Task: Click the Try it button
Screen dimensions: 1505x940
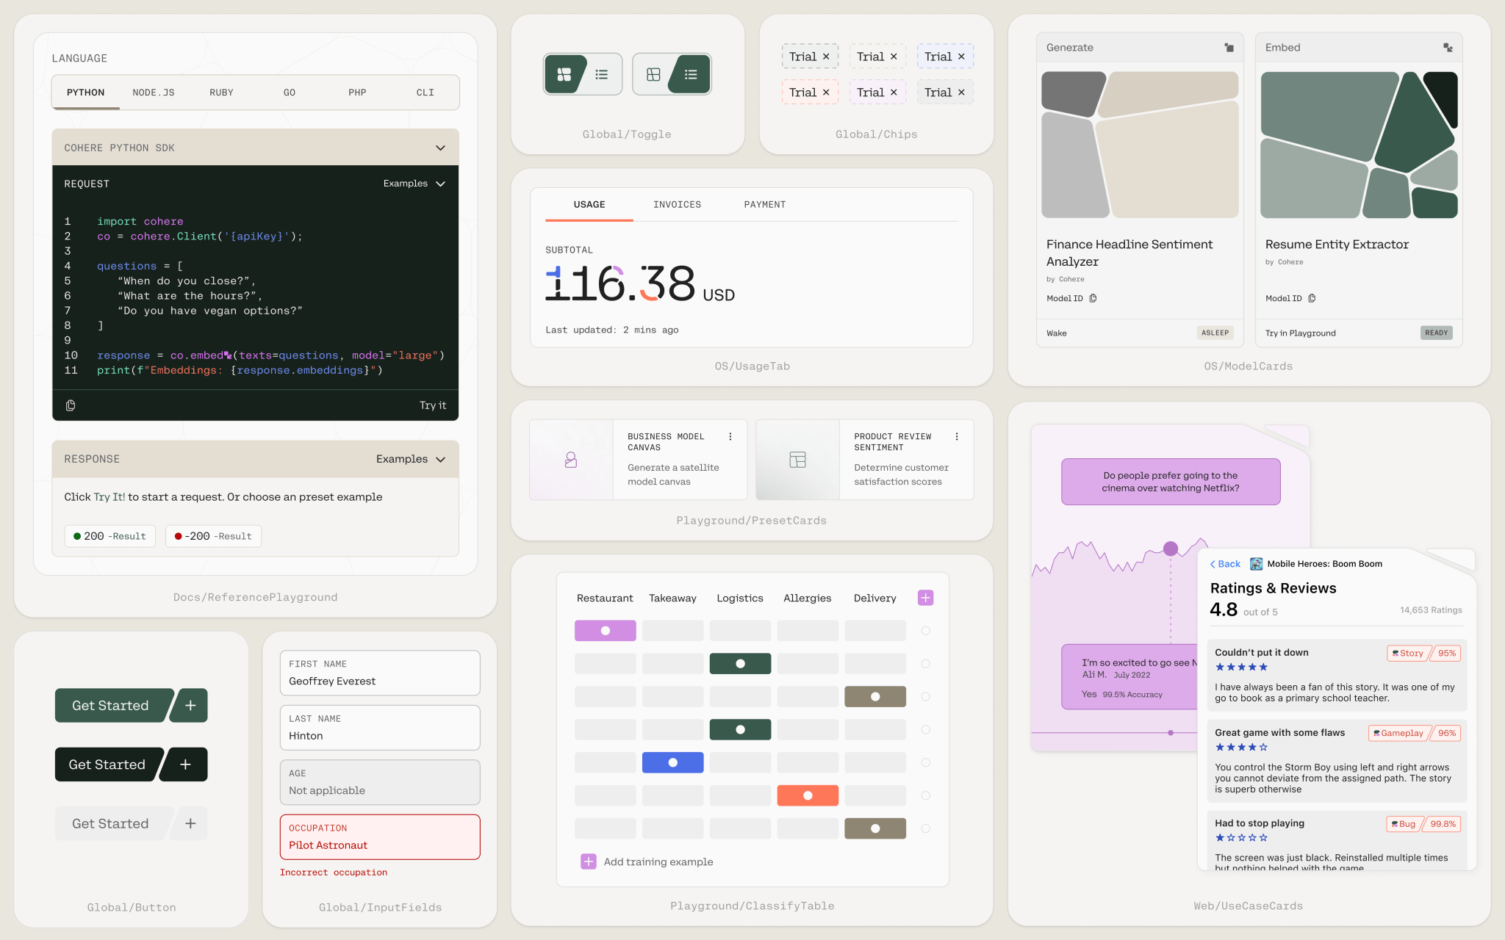Action: [432, 405]
